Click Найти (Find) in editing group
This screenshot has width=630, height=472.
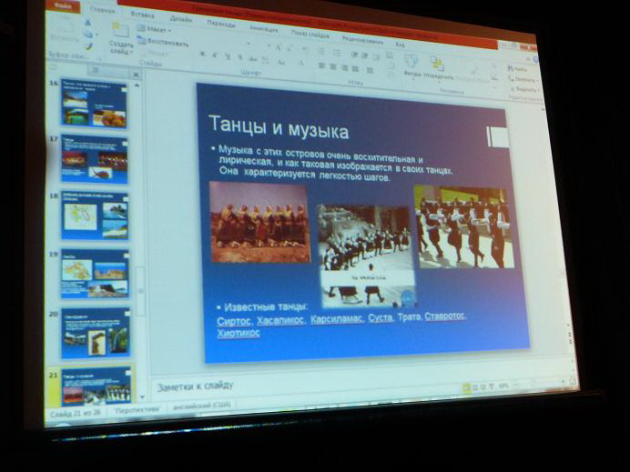click(x=518, y=69)
